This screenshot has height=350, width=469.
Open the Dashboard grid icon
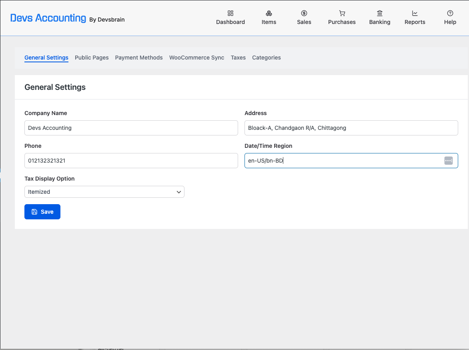230,13
